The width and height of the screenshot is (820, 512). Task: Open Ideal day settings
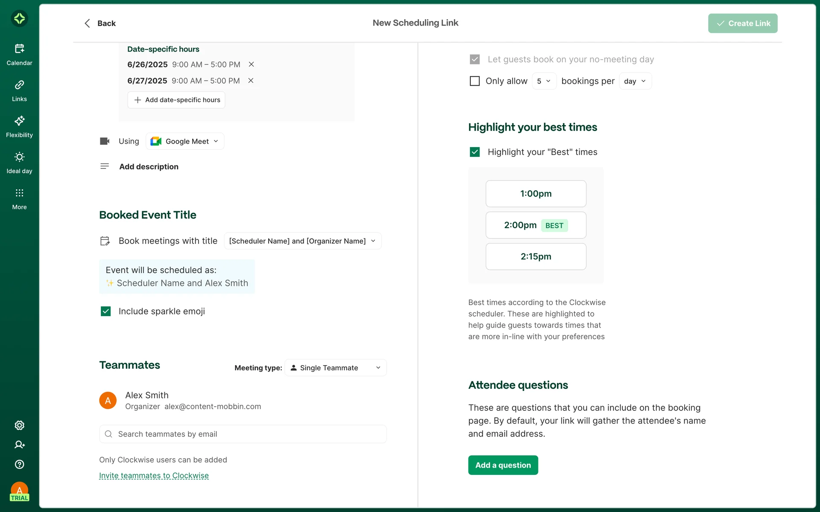(x=19, y=163)
